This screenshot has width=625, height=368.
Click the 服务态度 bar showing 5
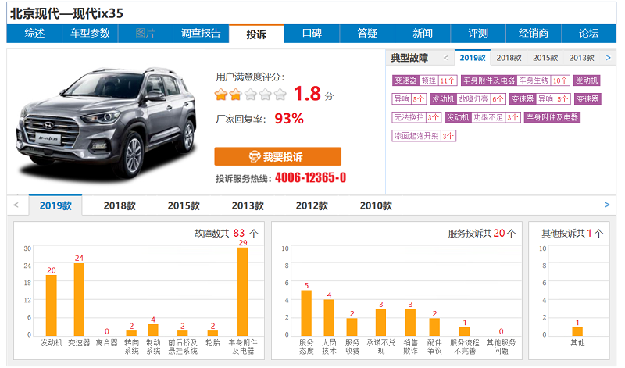point(306,313)
